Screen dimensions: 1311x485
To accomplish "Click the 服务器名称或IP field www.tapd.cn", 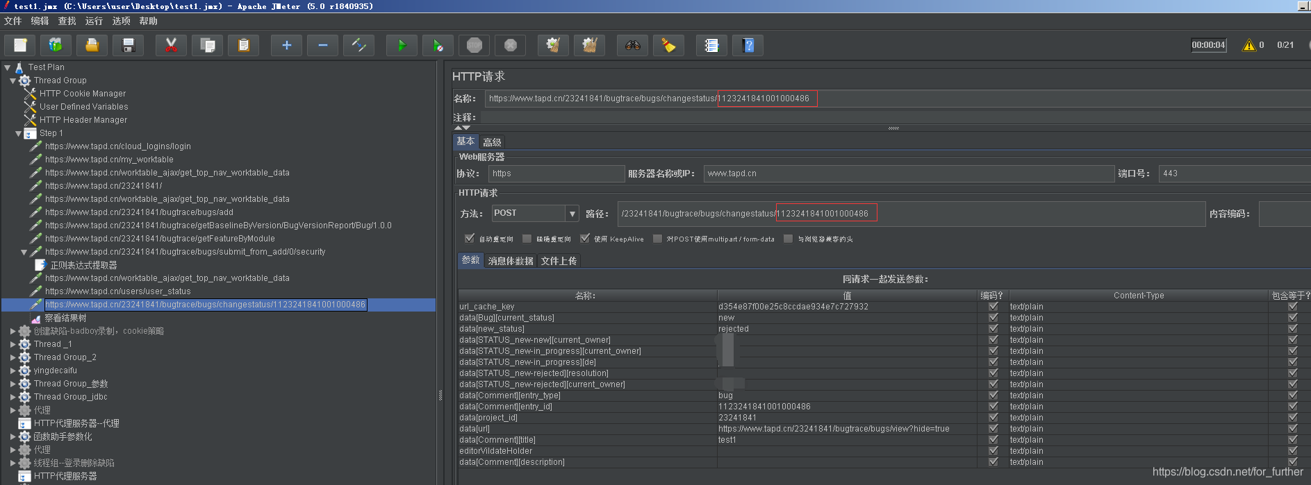I will tap(908, 173).
